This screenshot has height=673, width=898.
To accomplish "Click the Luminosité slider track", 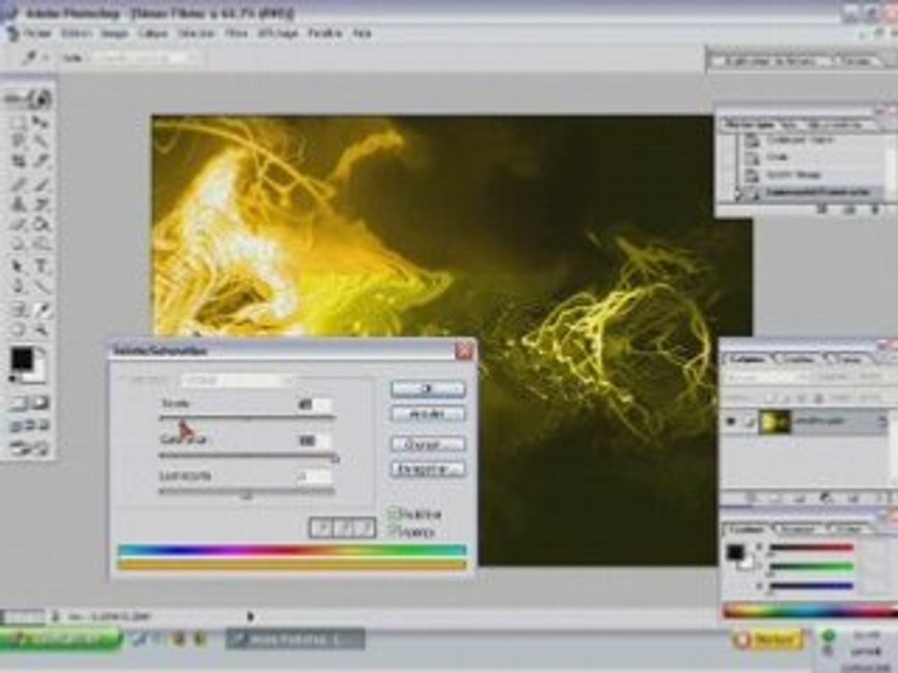I will click(247, 491).
